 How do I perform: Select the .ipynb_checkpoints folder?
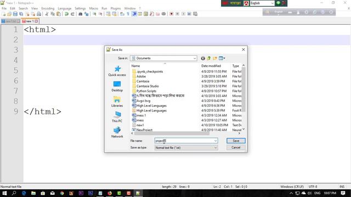point(150,72)
